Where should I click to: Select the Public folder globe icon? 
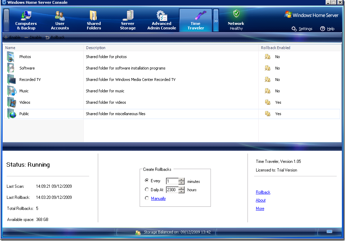coord(12,114)
